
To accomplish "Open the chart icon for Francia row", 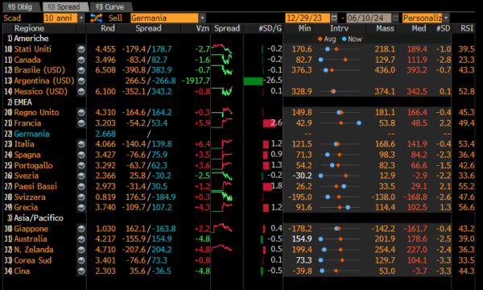I will (x=81, y=123).
